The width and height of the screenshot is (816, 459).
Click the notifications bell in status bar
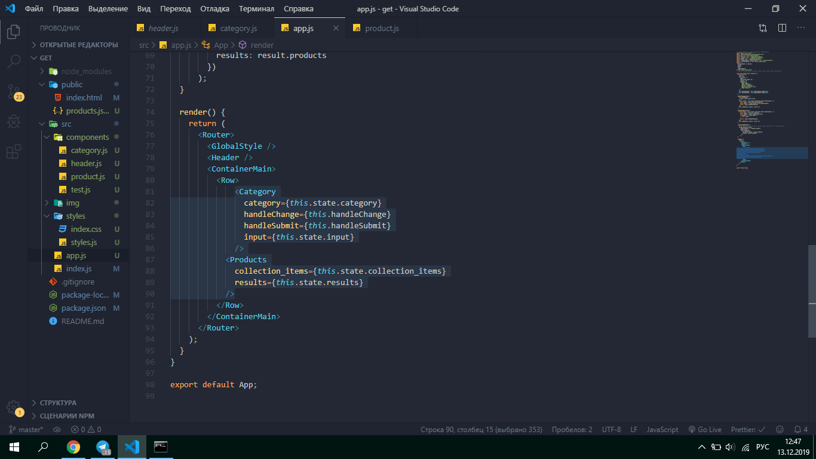click(x=797, y=429)
